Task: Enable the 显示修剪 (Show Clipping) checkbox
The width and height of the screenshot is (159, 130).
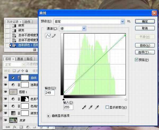Action: coord(107,107)
